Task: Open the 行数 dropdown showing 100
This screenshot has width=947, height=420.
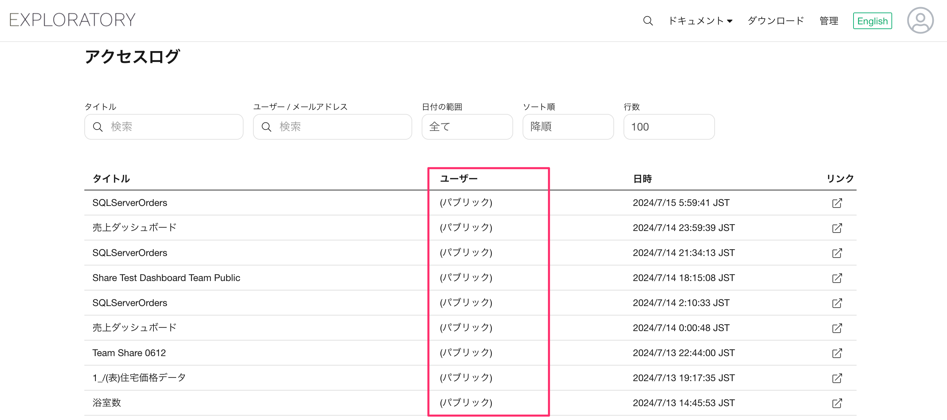Action: tap(669, 127)
